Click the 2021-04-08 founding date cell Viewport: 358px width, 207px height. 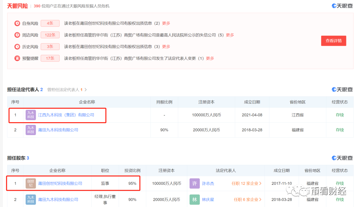pyautogui.click(x=252, y=115)
